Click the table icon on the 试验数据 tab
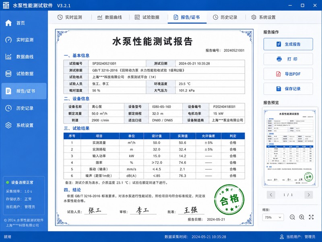Viewport: 322px width, 242px height. [137, 17]
